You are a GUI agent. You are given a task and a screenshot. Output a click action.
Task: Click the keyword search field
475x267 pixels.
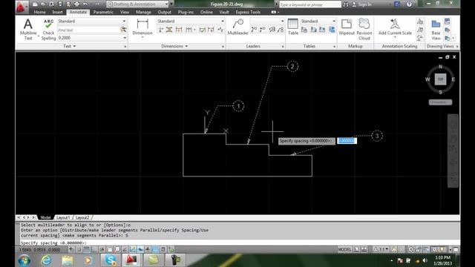click(x=309, y=4)
